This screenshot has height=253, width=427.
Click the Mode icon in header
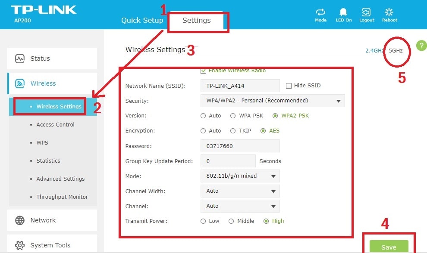coord(320,12)
